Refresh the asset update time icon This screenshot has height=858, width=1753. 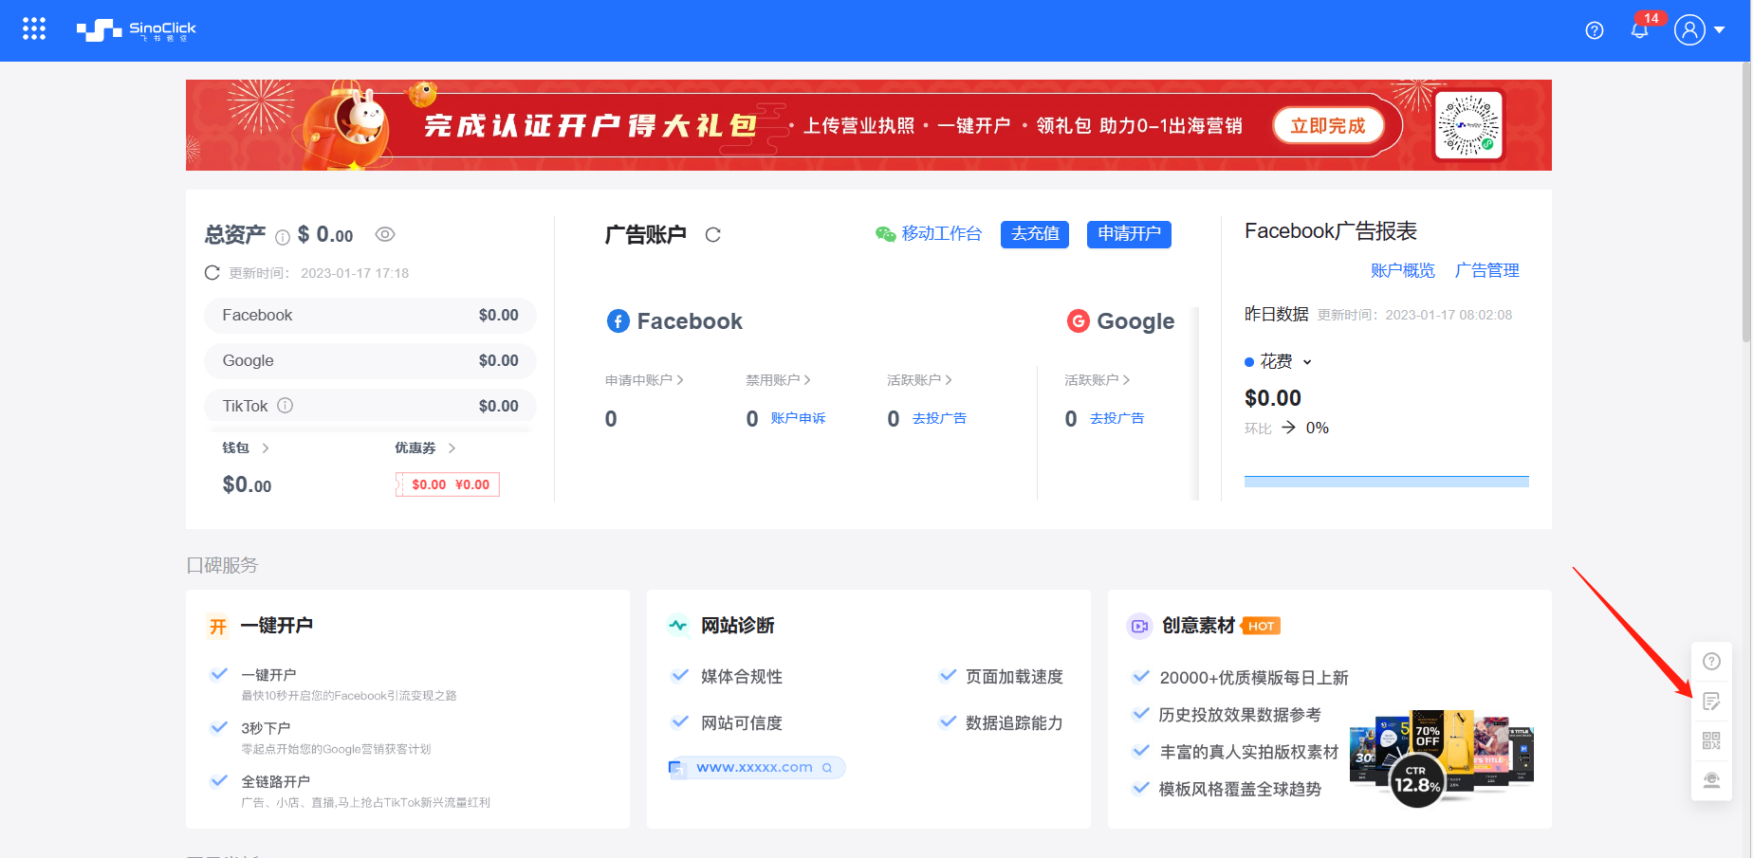tap(212, 273)
